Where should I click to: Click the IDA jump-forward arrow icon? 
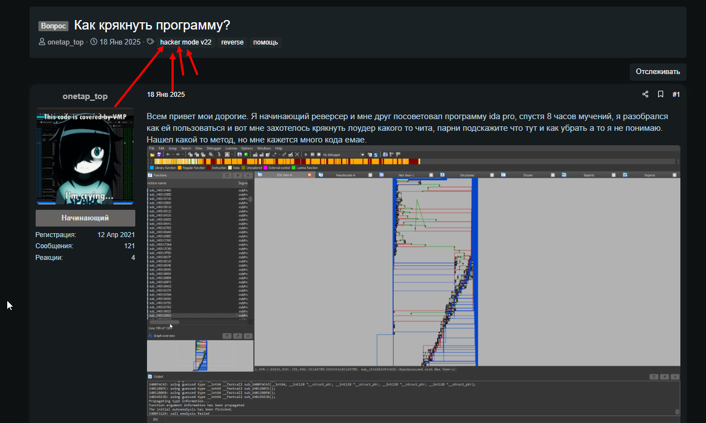click(x=178, y=155)
